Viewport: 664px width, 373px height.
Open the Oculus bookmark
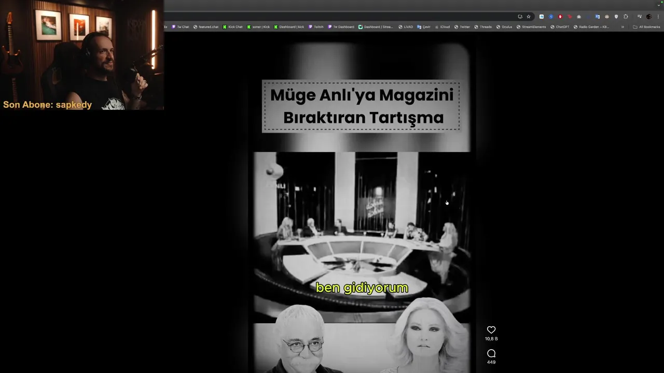(504, 27)
